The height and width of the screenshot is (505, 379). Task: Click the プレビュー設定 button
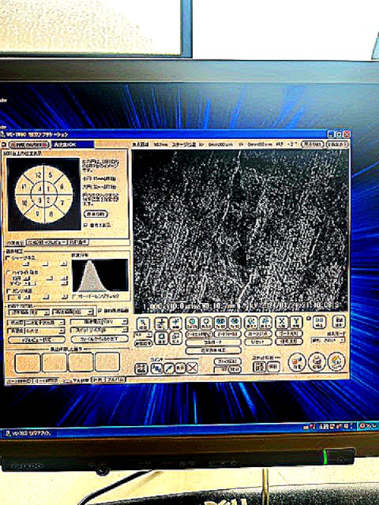point(36,340)
